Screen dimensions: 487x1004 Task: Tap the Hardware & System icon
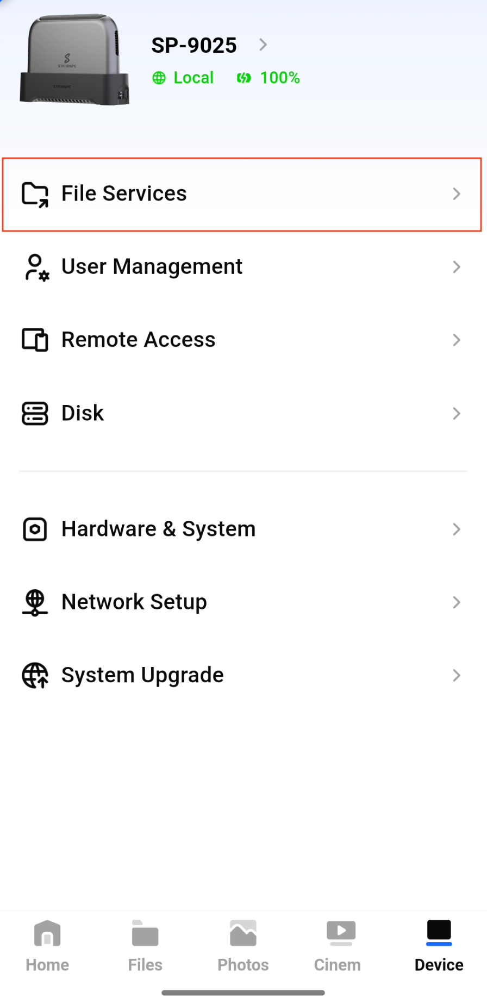click(35, 529)
